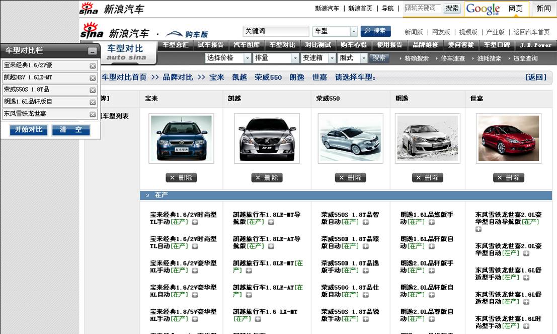The image size is (557, 334).
Task: Add 荣威550S 1.8T品智版自动 to comparison
Action: [x=365, y=222]
